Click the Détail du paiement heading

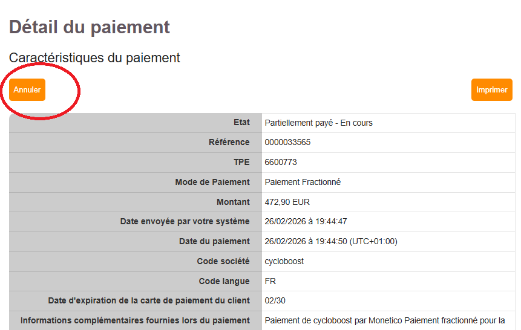tap(90, 27)
